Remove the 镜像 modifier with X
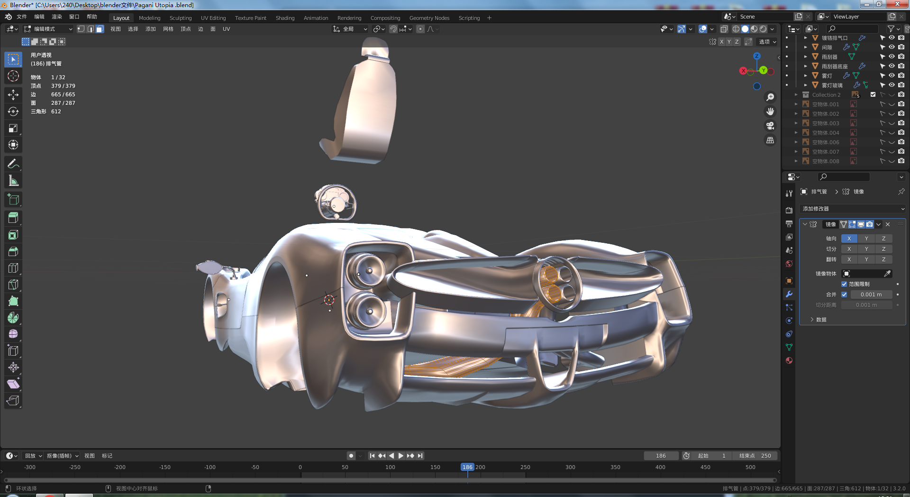This screenshot has width=910, height=497. (888, 224)
